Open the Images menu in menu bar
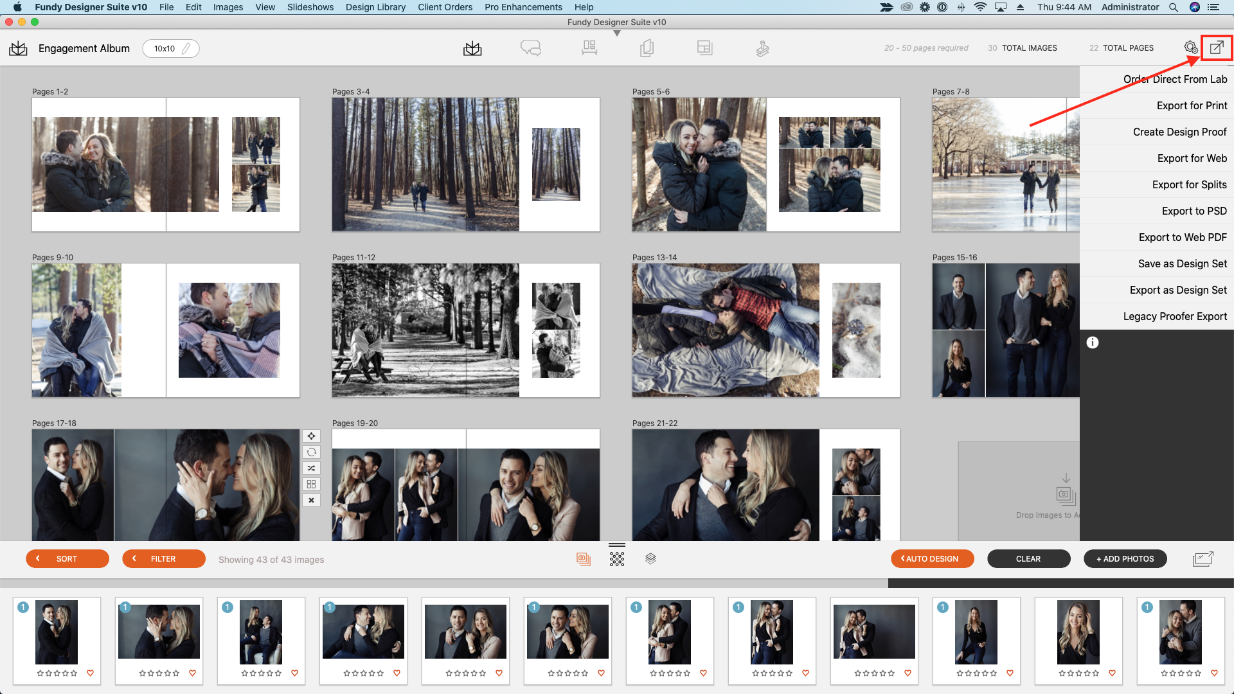Image resolution: width=1234 pixels, height=694 pixels. click(227, 8)
